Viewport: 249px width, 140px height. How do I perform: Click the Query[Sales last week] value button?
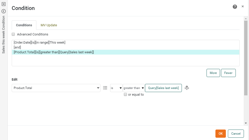[x=163, y=88]
